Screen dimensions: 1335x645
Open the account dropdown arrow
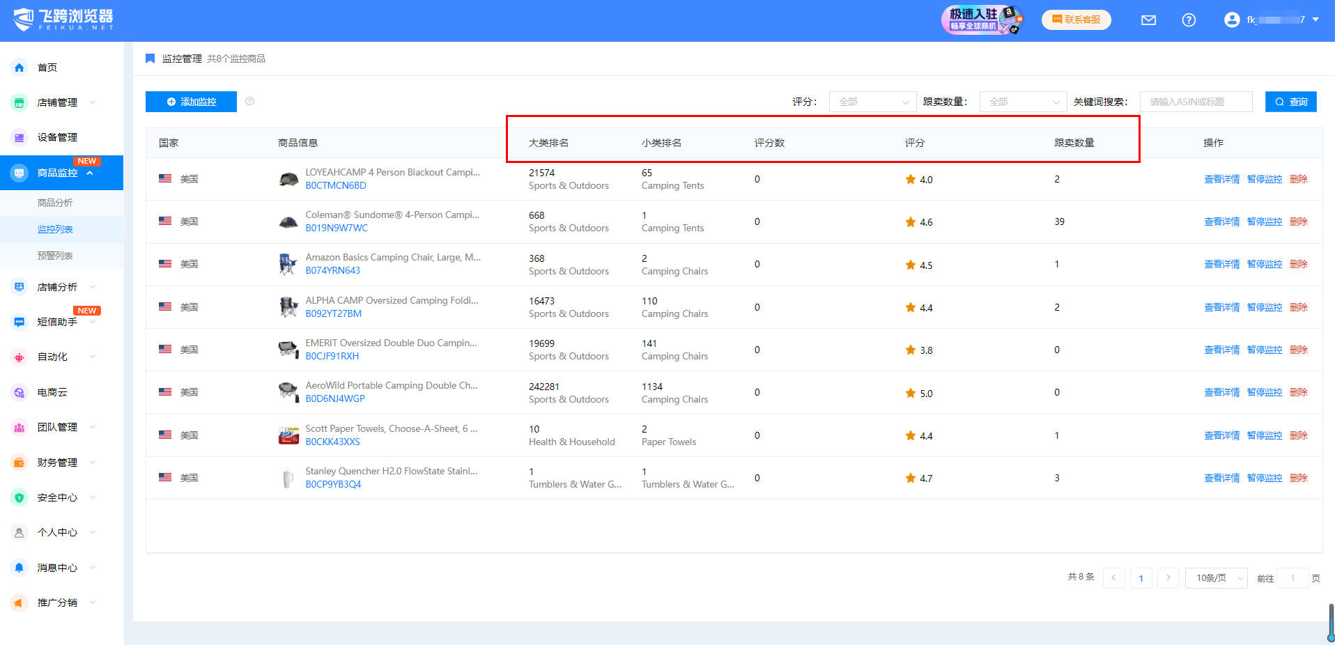1315,20
